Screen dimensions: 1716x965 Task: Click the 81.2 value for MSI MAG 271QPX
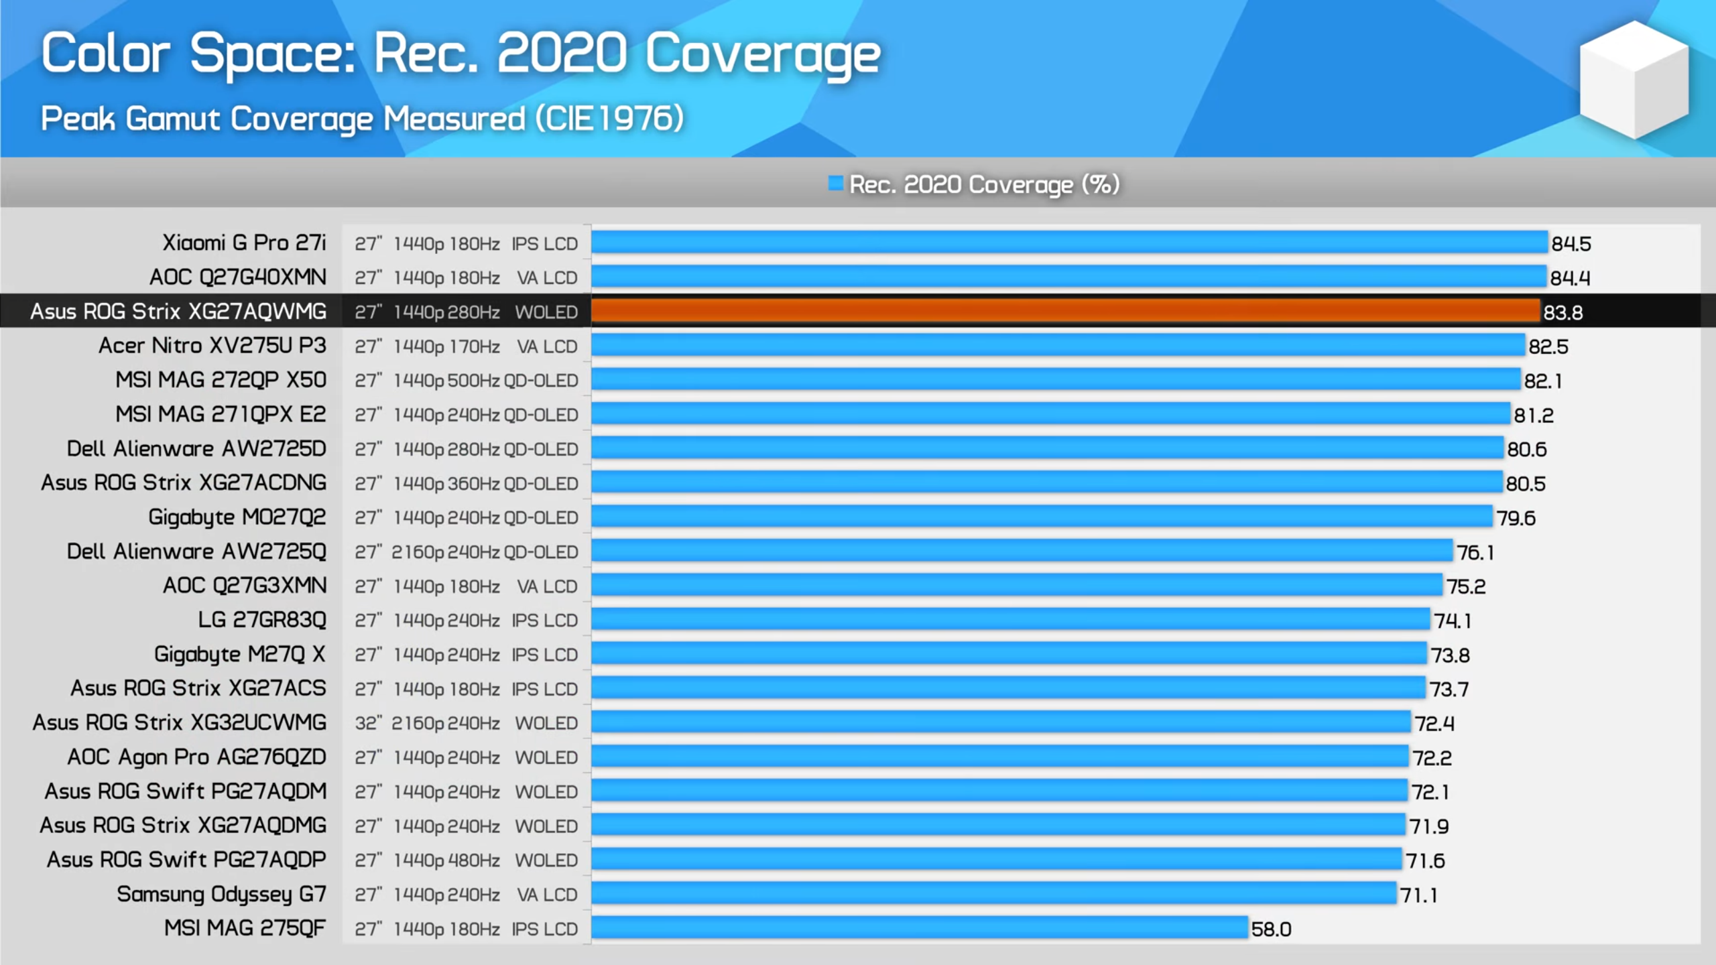tap(1534, 415)
